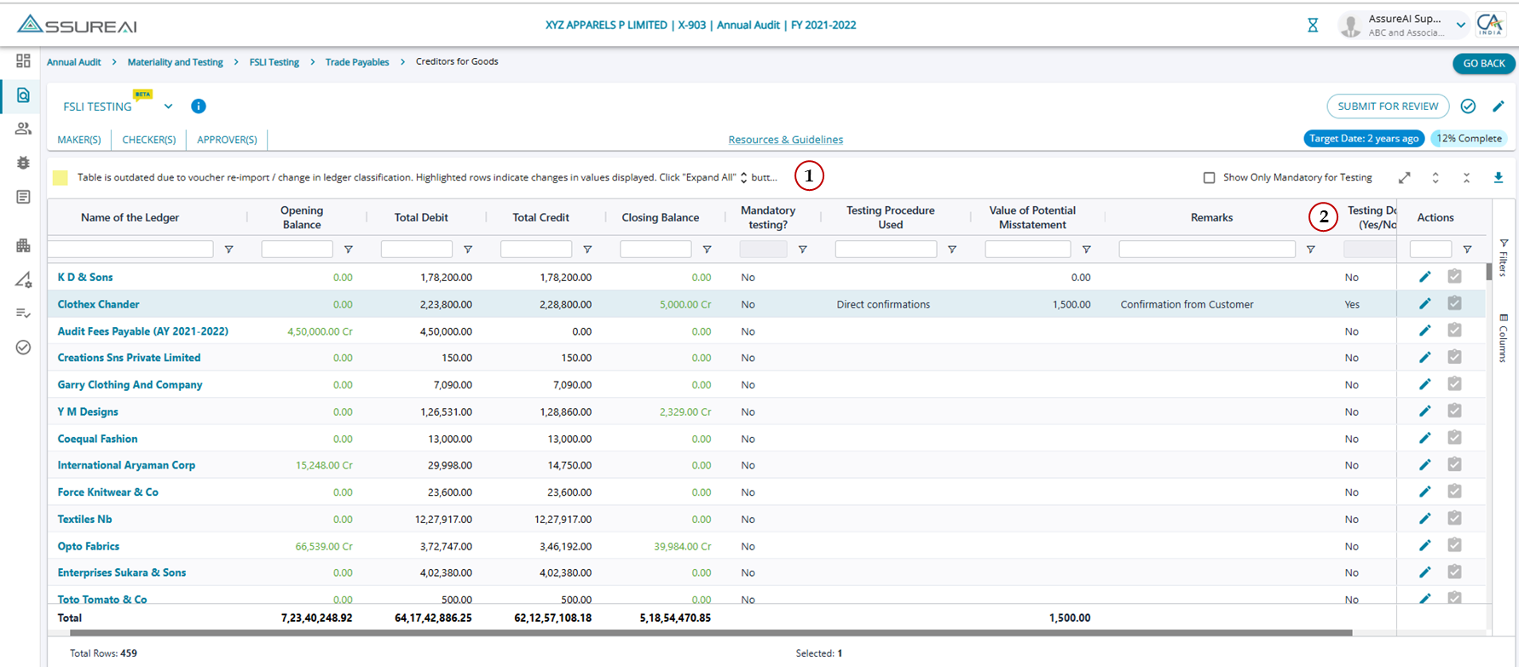Open the user account dropdown arrow
The height and width of the screenshot is (667, 1519).
[x=1460, y=26]
